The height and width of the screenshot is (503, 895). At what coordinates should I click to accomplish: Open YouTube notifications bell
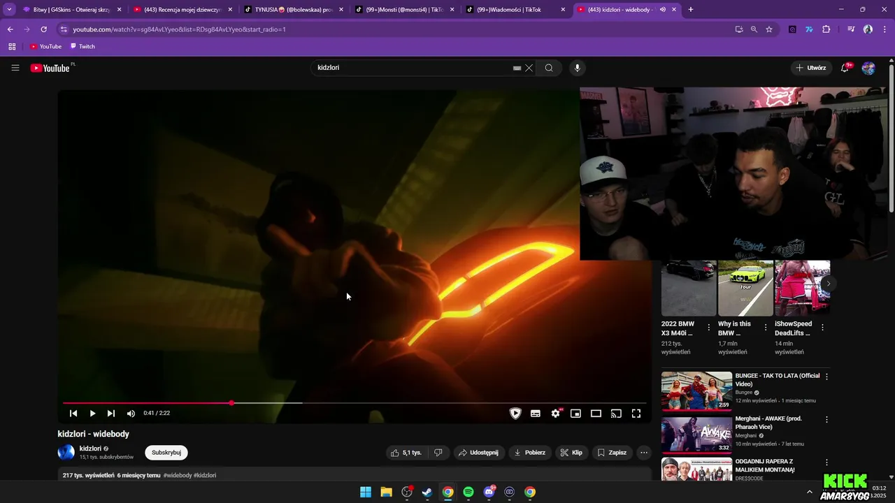tap(845, 68)
